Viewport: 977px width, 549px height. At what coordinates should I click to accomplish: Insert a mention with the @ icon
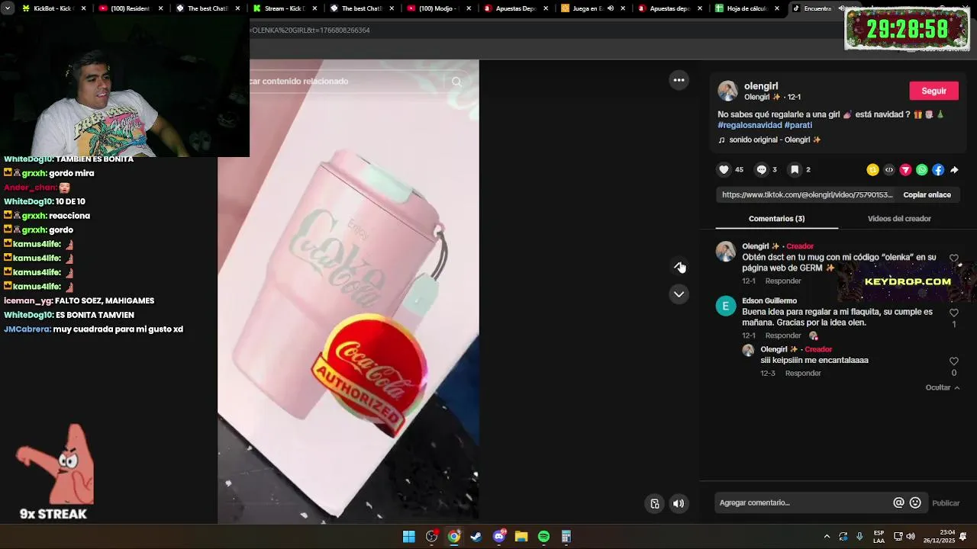(898, 502)
